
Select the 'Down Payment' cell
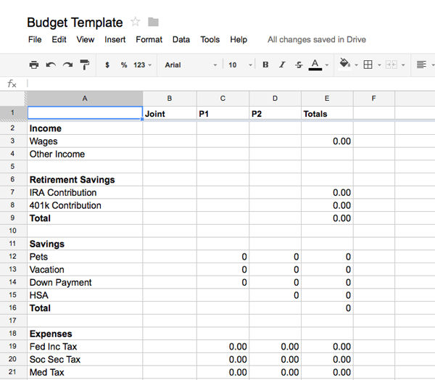[x=85, y=282]
